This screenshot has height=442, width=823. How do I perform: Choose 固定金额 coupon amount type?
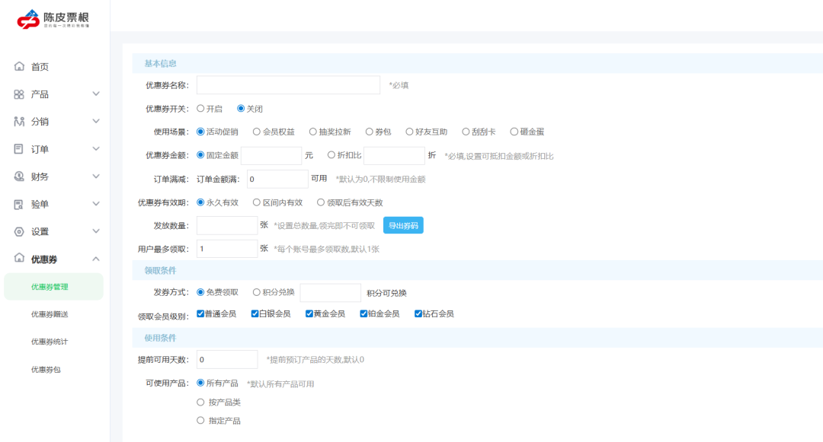tap(200, 154)
